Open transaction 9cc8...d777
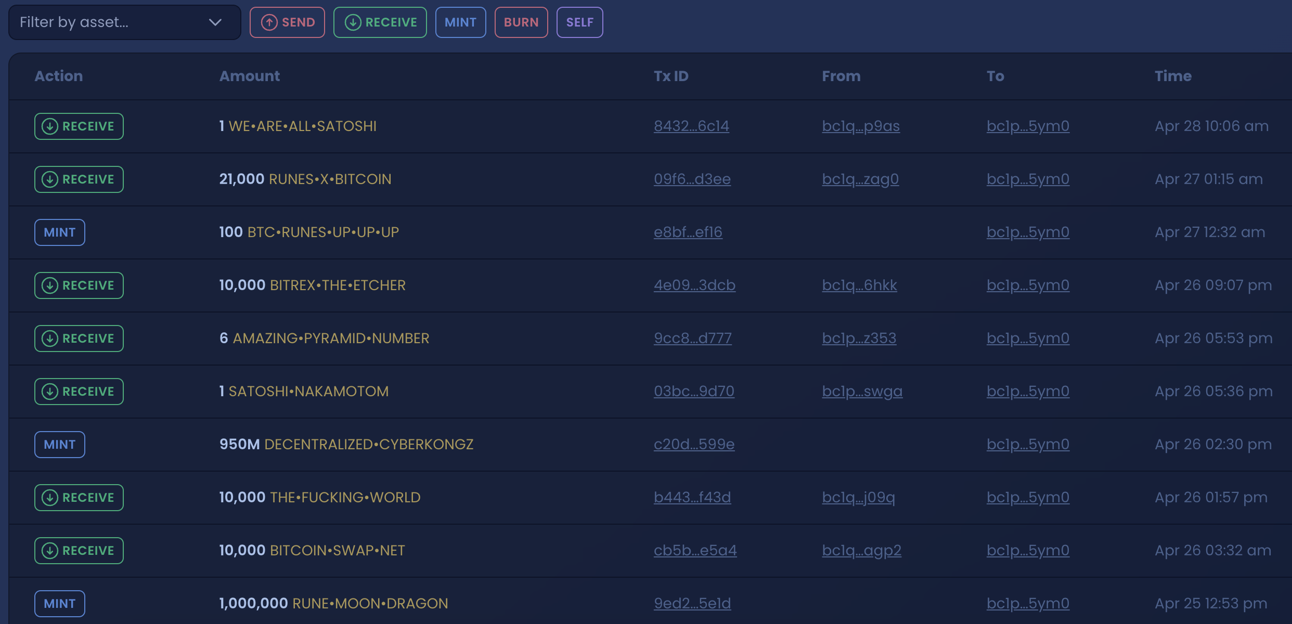The width and height of the screenshot is (1292, 624). (x=692, y=338)
